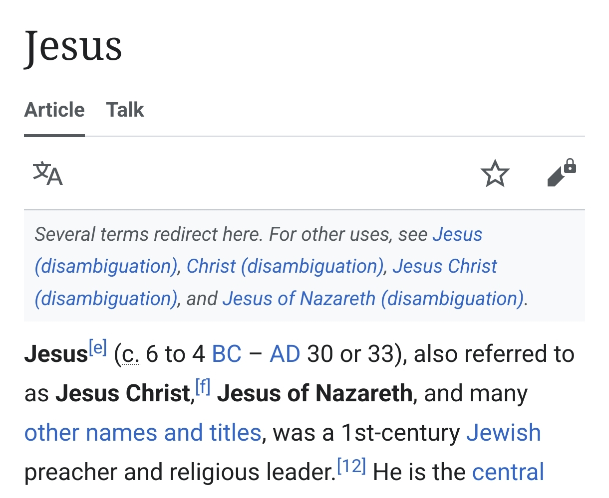Open the first Jesus (disambiguation) link
The image size is (609, 498).
(x=258, y=250)
